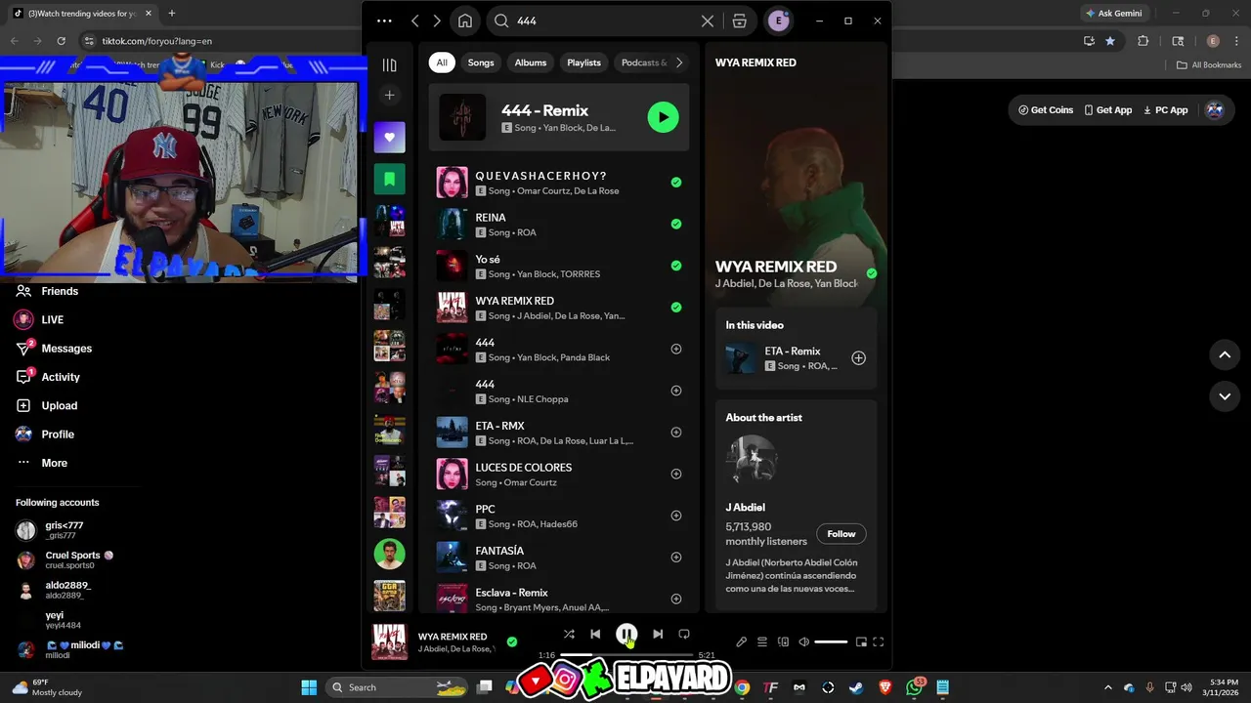Add ETA - RMX to library
This screenshot has height=703, width=1251.
[676, 433]
